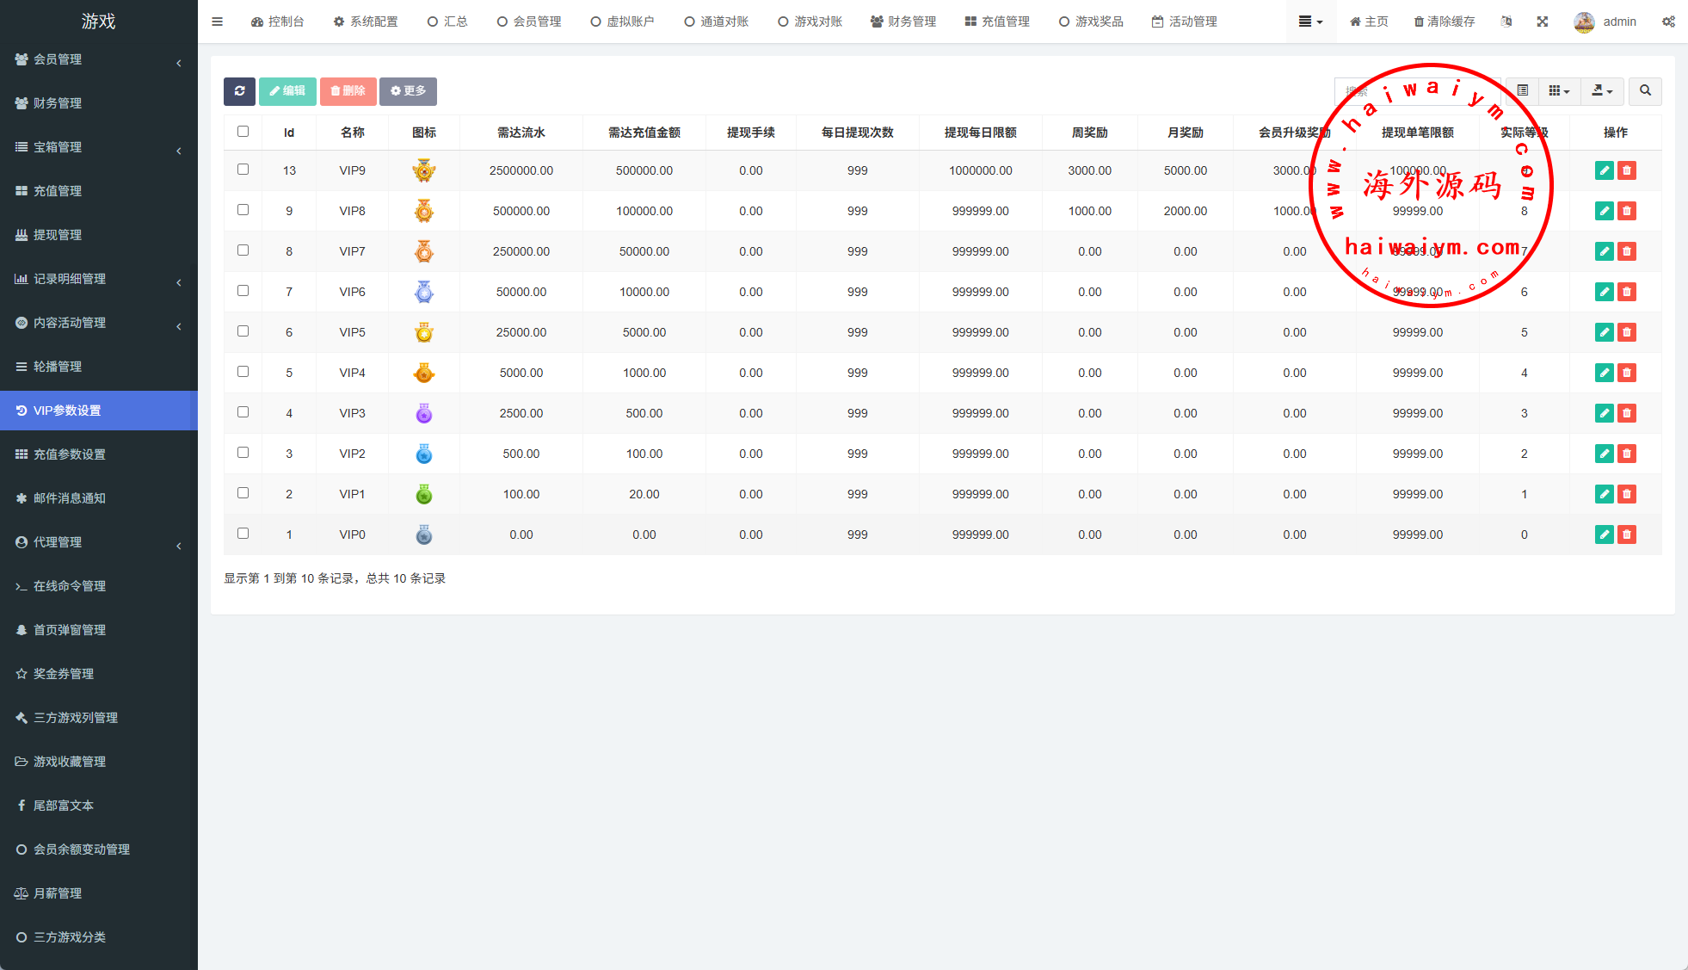Toggle the sidebar hamburger menu icon

click(x=217, y=22)
